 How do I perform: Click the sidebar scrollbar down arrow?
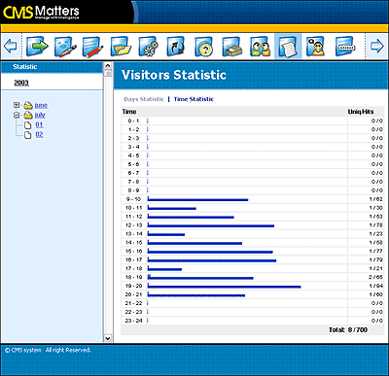108,338
